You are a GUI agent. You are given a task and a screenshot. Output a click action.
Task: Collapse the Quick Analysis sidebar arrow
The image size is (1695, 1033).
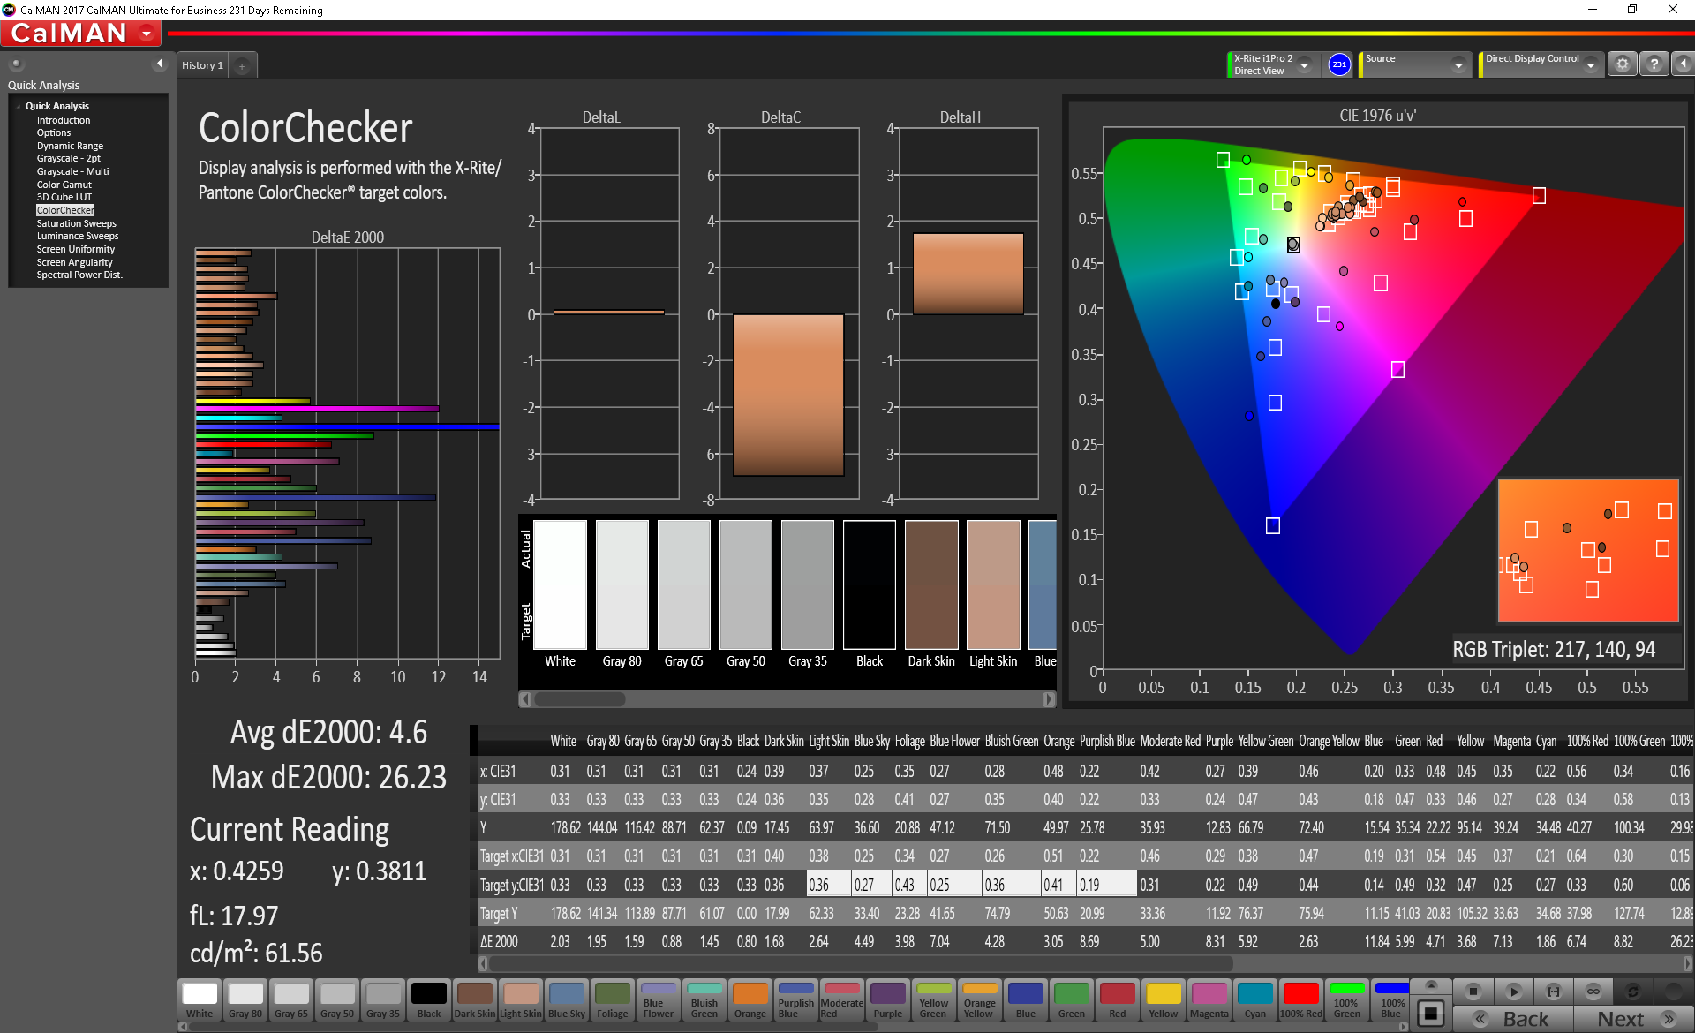[160, 64]
